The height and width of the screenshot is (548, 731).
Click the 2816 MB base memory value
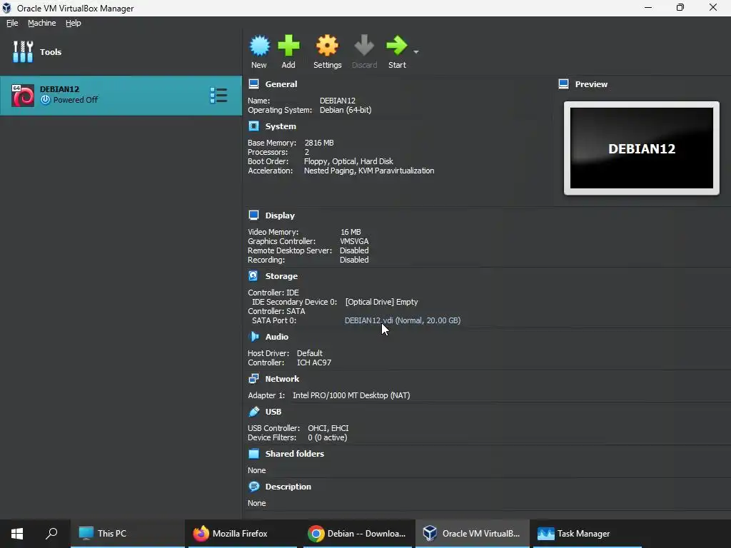click(319, 143)
